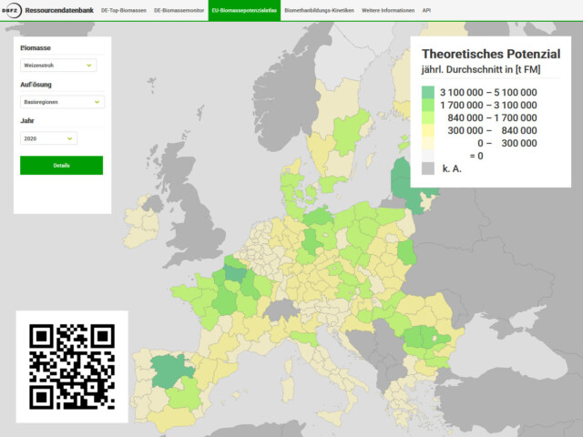The height and width of the screenshot is (437, 583).
Task: Click the API navigation link
Action: [428, 10]
